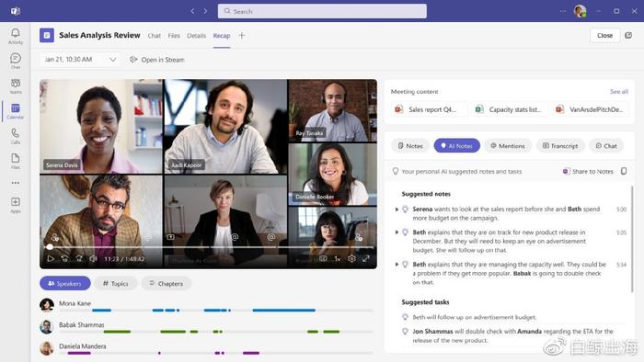Enter fullscreen on the video player
Screen dimensions: 644x362
coord(365,259)
